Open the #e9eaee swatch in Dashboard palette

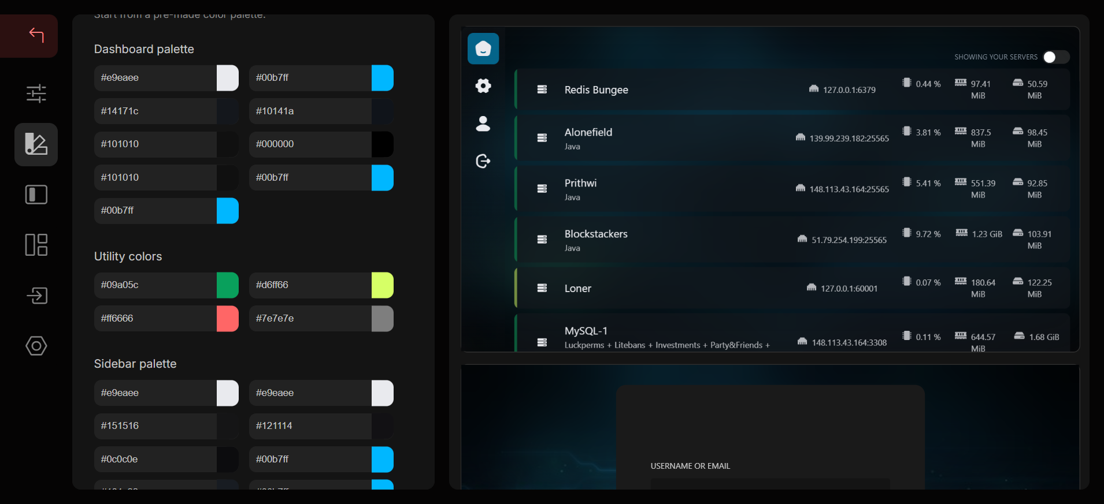[228, 78]
